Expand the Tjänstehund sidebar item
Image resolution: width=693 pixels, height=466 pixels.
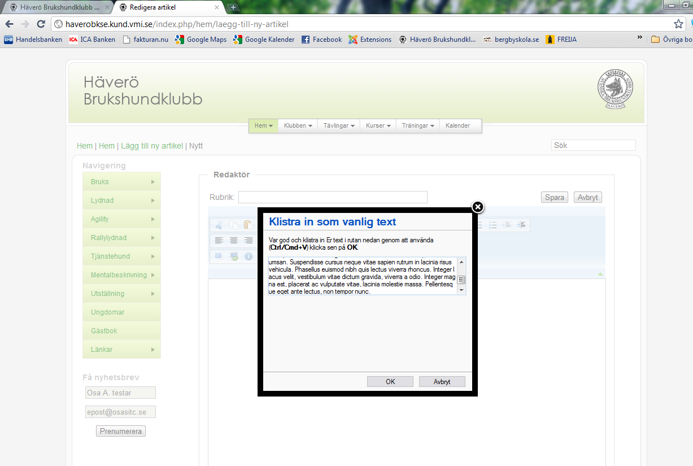(x=121, y=256)
